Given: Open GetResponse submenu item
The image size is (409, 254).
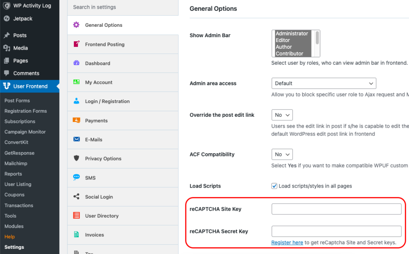Looking at the screenshot, I should click(x=19, y=153).
